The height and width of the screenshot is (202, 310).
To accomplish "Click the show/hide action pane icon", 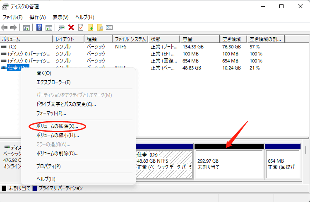I will pyautogui.click(x=49, y=28).
